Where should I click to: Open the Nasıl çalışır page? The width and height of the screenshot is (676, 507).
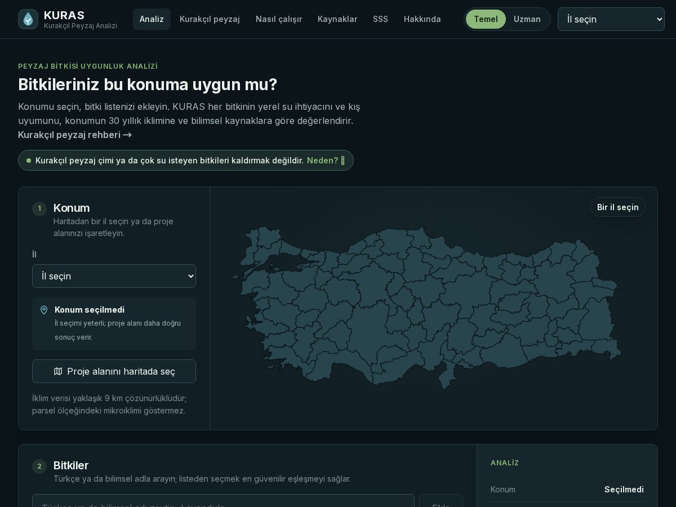(x=279, y=19)
